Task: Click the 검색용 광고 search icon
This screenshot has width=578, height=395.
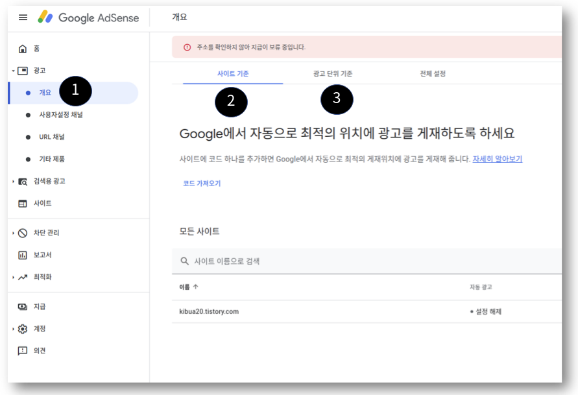Action: (23, 182)
